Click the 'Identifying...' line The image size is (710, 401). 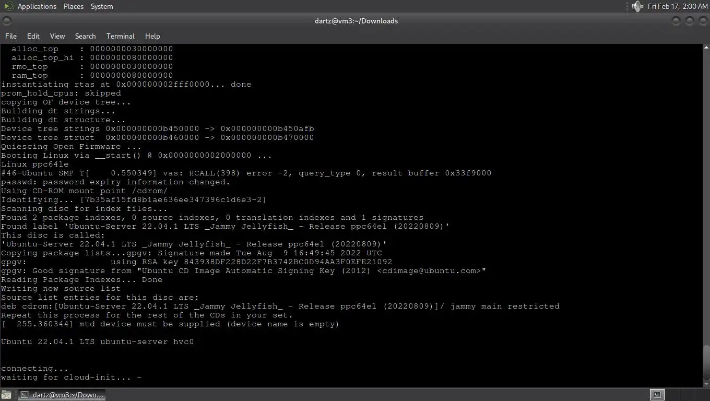pos(134,199)
